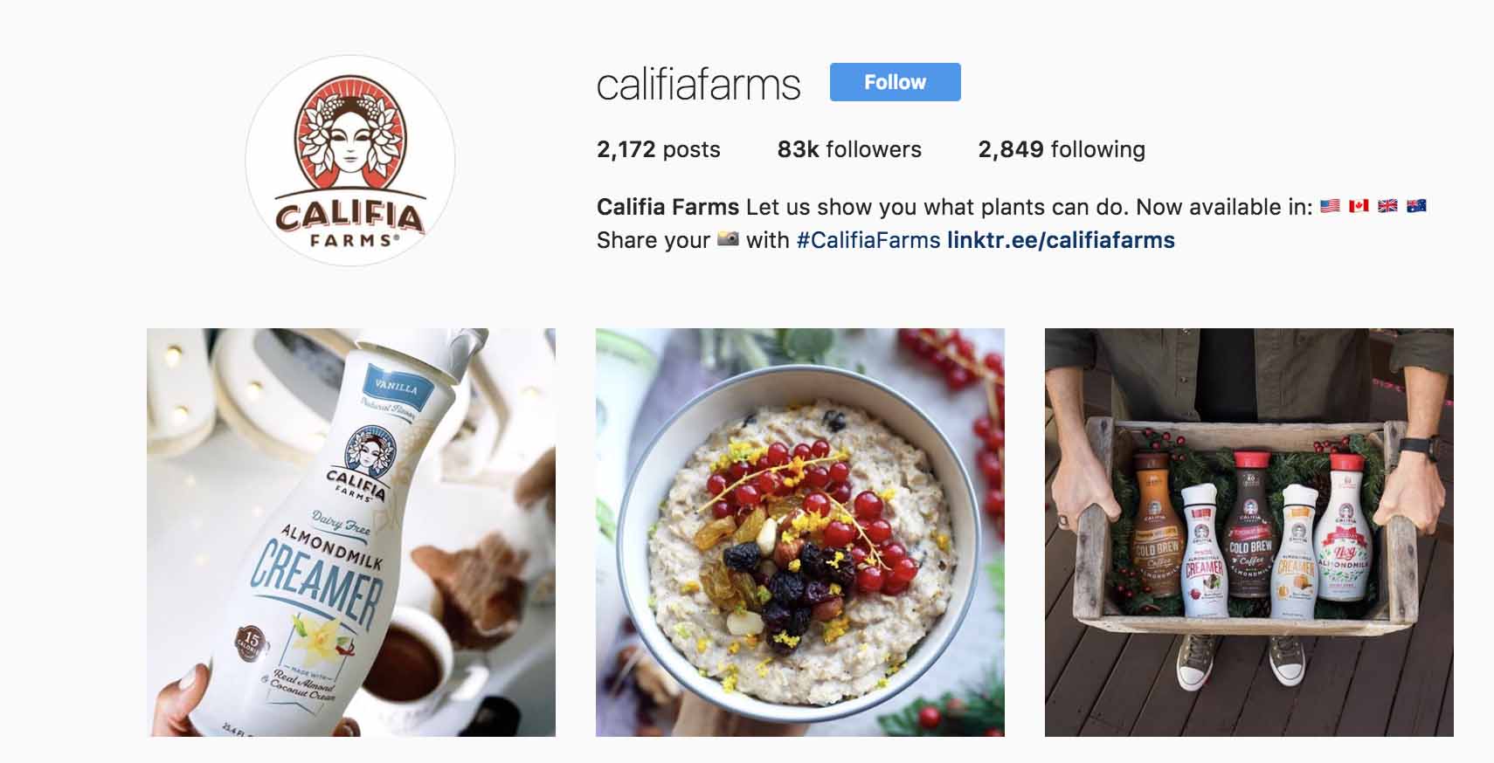This screenshot has width=1494, height=763.
Task: Click the califiafarms username heading
Action: click(x=698, y=85)
